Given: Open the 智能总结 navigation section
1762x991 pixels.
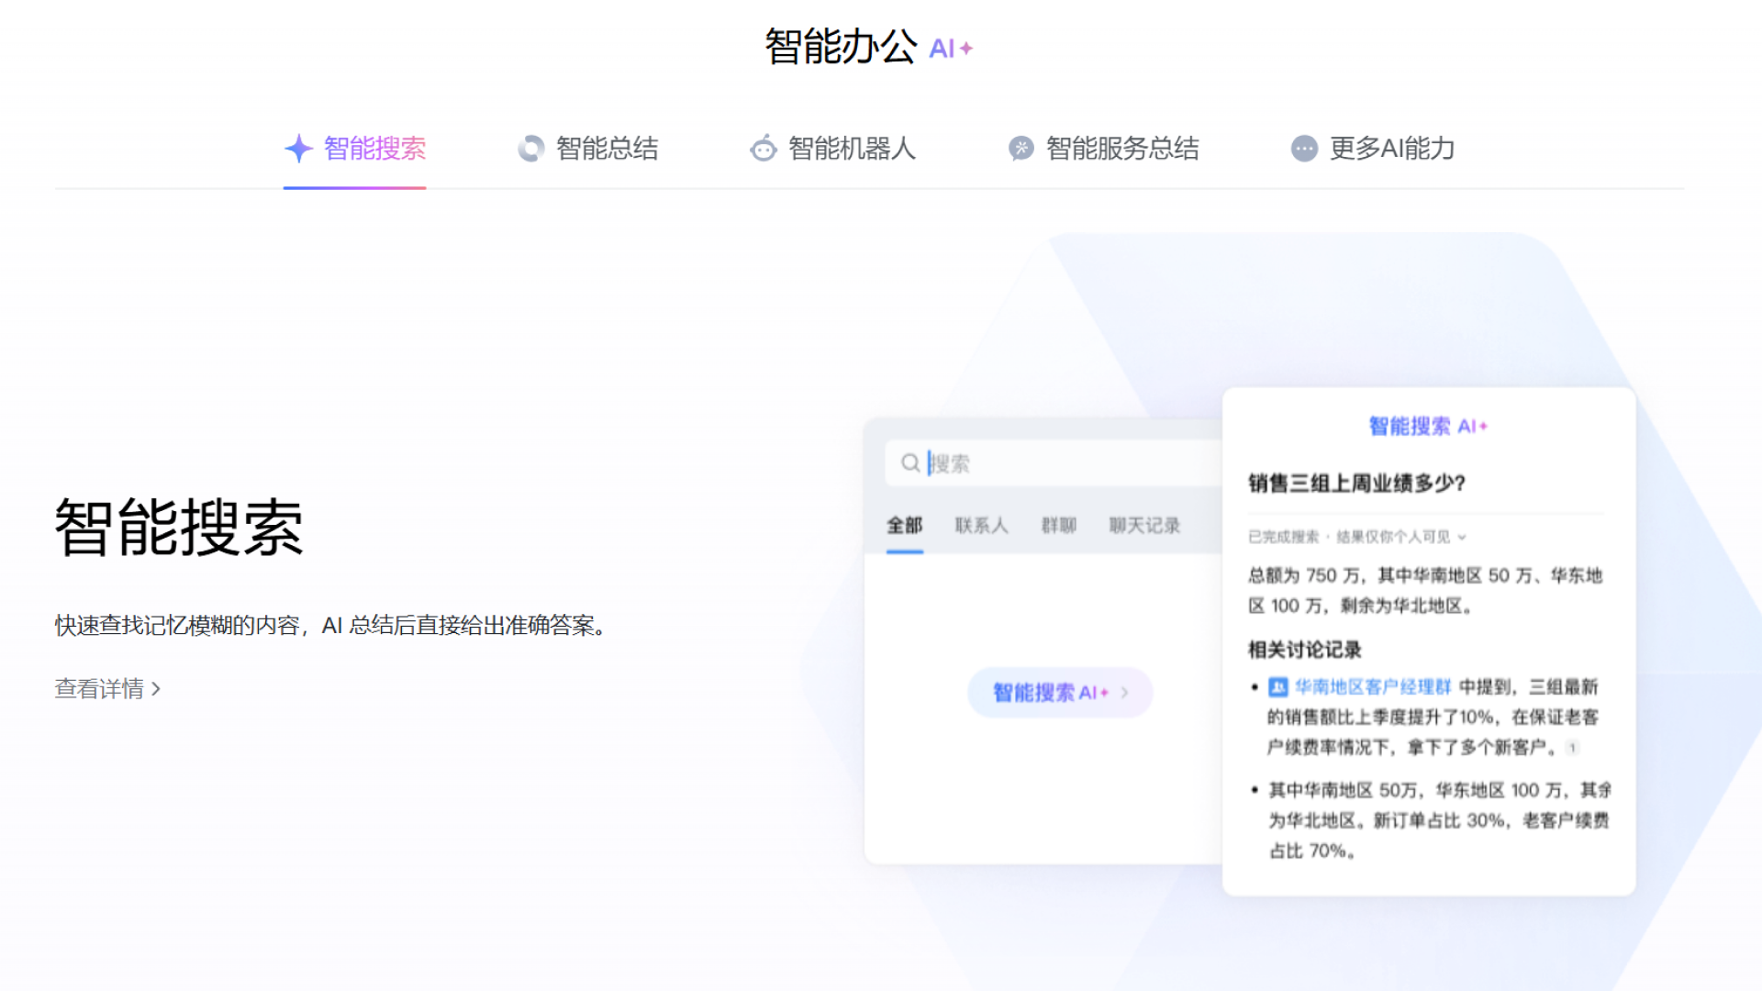Looking at the screenshot, I should pos(608,148).
